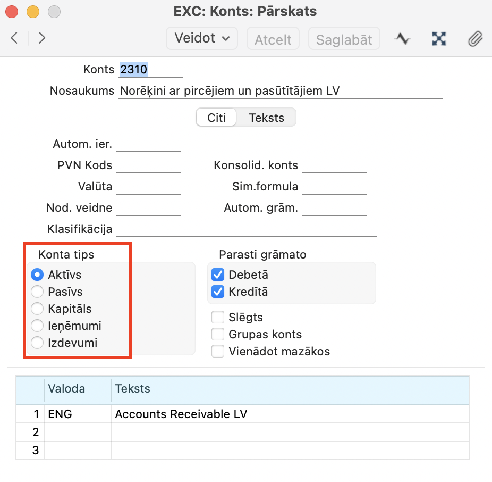The image size is (492, 482).
Task: Choose Kapitāls radio button
Action: (37, 309)
